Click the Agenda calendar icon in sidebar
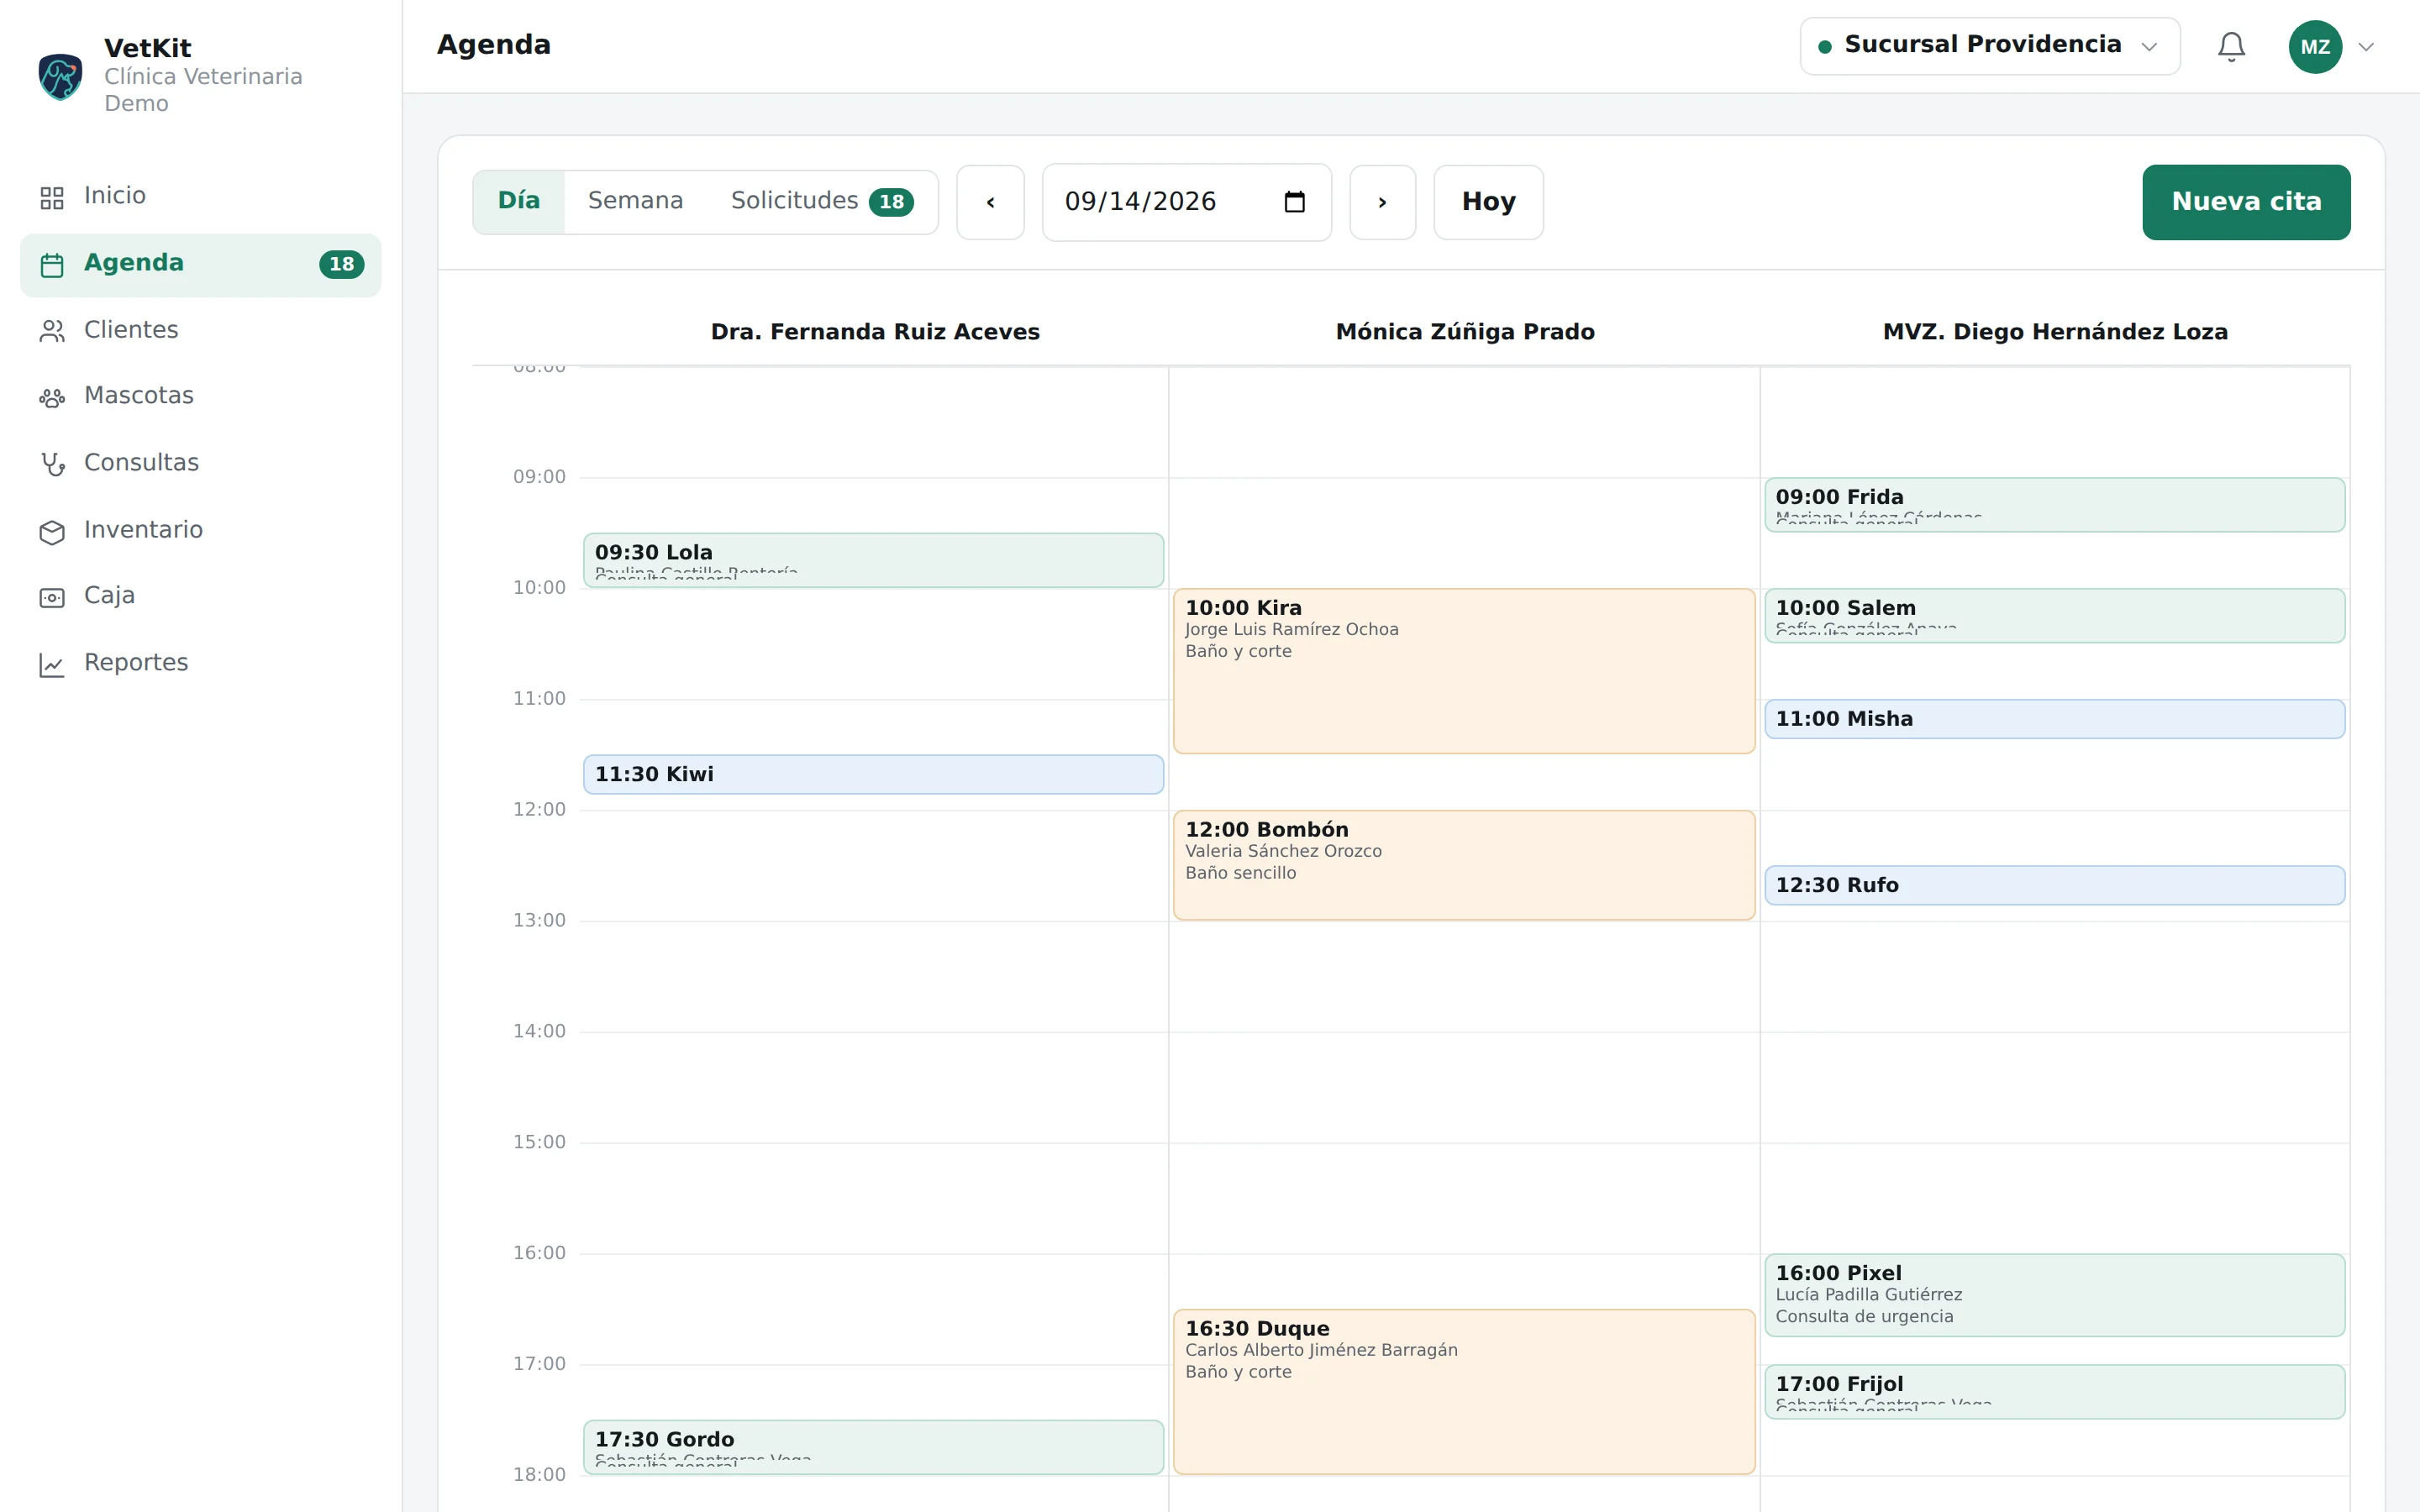Image resolution: width=2420 pixels, height=1512 pixels. click(52, 265)
